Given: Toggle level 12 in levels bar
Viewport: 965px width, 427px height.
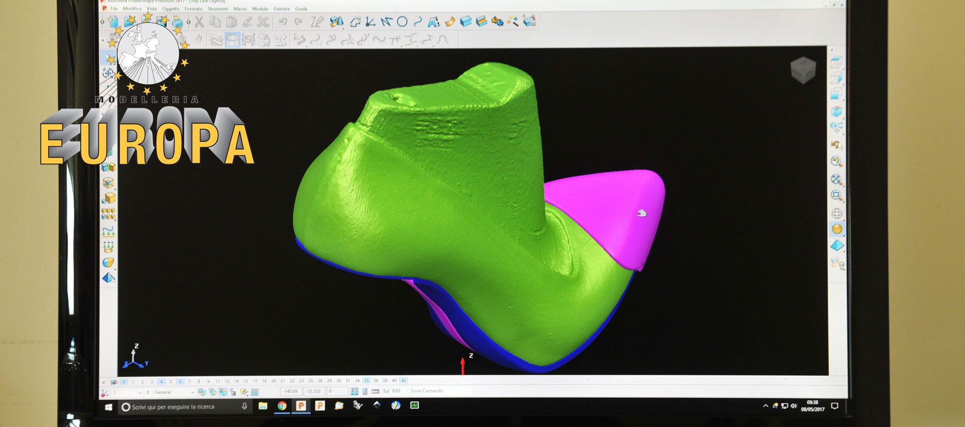Looking at the screenshot, I should 227,381.
